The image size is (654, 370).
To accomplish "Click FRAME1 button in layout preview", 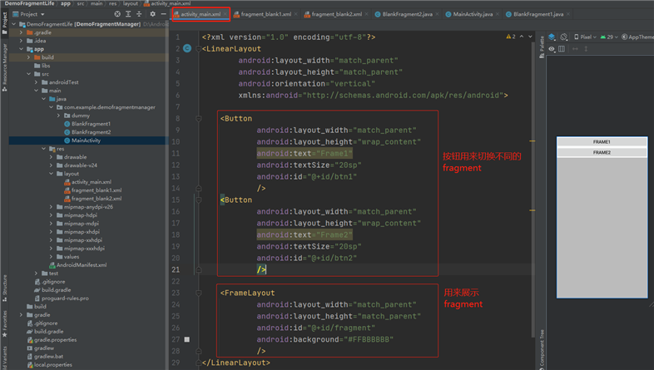I will [602, 142].
